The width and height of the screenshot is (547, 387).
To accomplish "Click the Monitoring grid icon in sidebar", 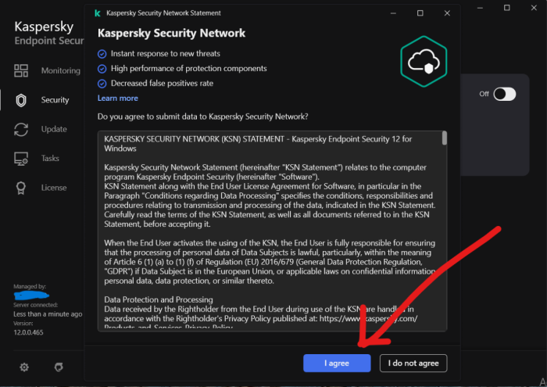I will click(21, 71).
